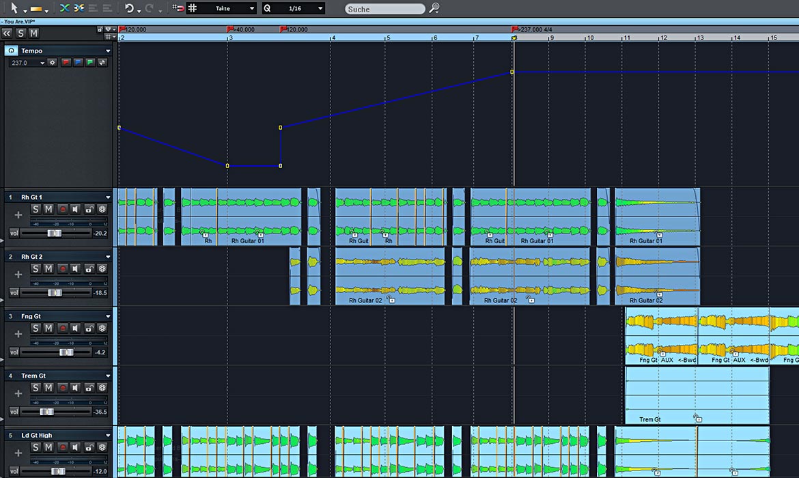Click the Fng Gt volume fader handle
Viewport: 799px width, 478px height.
tap(66, 352)
